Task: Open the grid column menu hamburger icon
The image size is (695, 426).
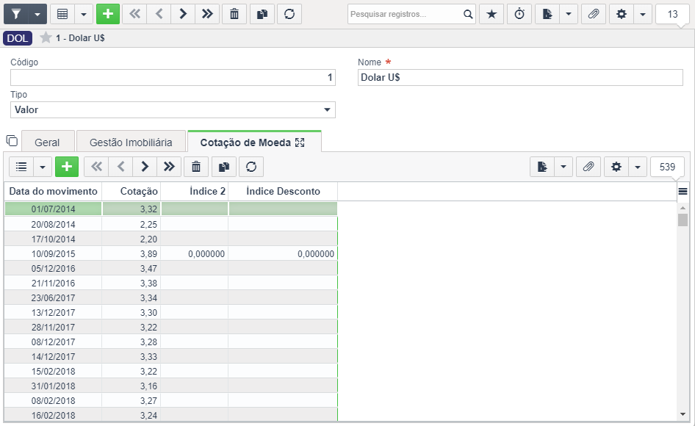Action: pyautogui.click(x=683, y=192)
